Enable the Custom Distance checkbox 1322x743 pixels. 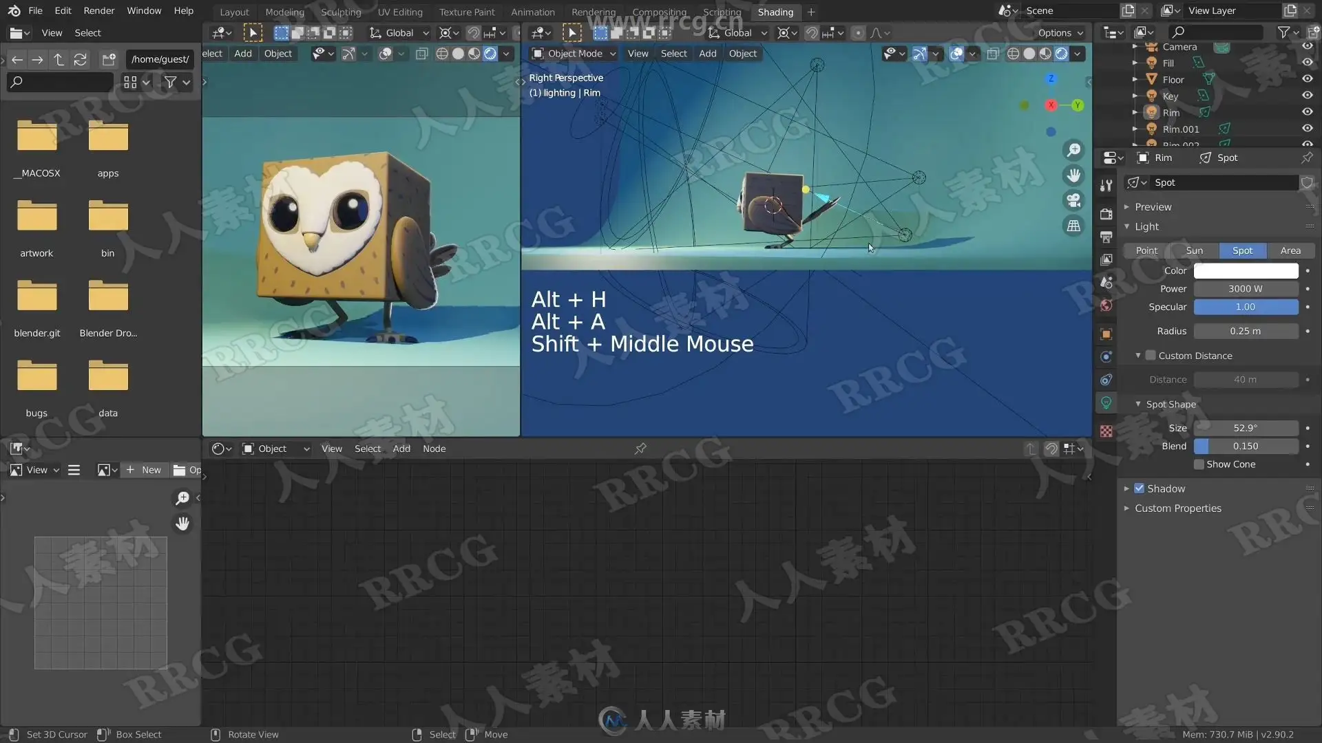tap(1151, 356)
